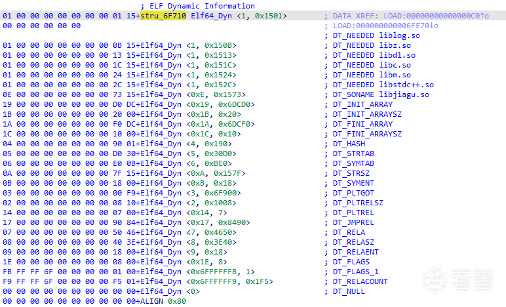Select the Elf64_Dyn <5, 0x30D0> entry
Screen dimensions: 506x307
pos(189,153)
